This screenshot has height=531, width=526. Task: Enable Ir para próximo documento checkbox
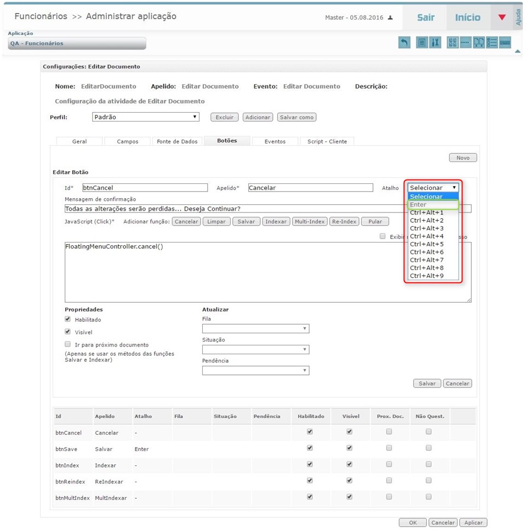(68, 344)
